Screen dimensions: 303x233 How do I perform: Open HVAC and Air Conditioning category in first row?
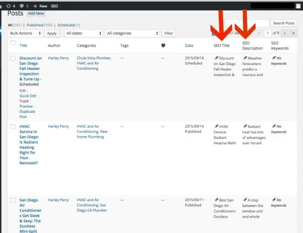[88, 66]
